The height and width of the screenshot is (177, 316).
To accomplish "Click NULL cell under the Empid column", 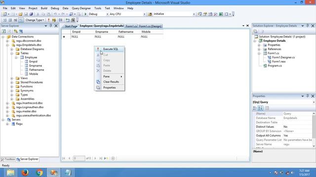I will [82, 37].
